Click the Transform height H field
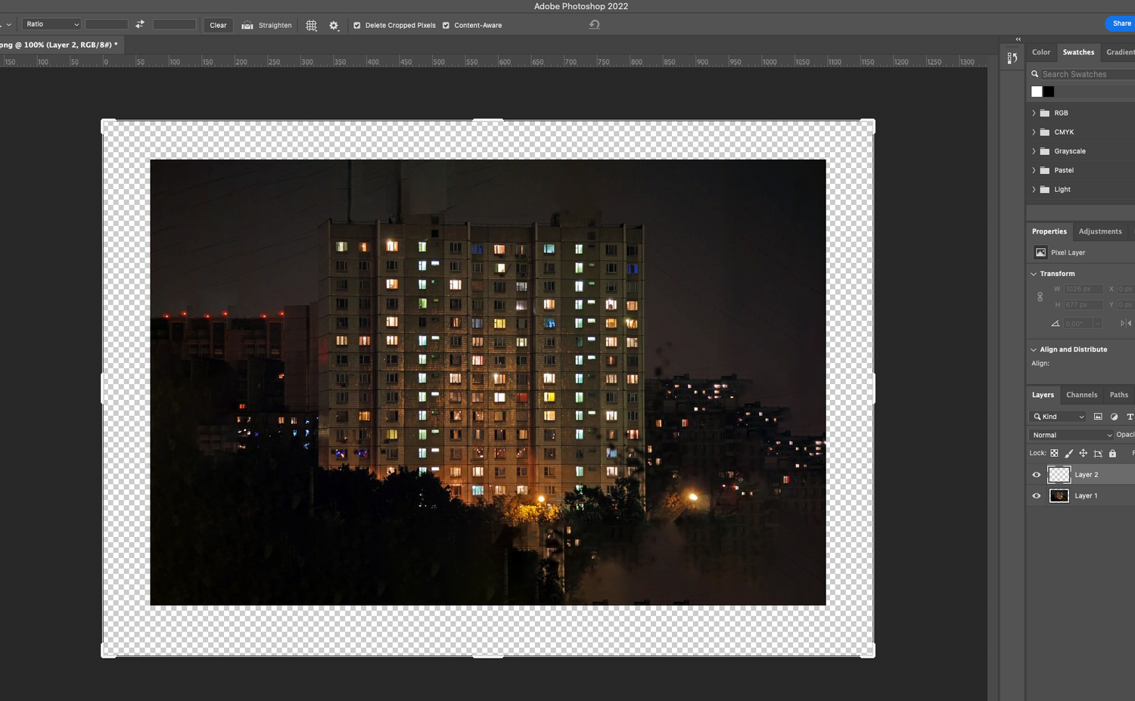The width and height of the screenshot is (1135, 701). coord(1084,305)
